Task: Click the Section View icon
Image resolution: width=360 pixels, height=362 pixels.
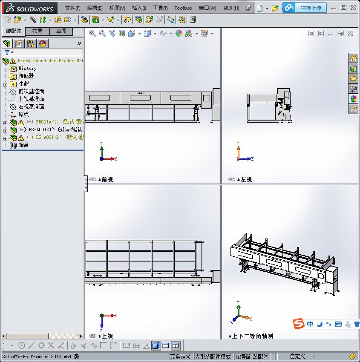Action: tap(122, 34)
